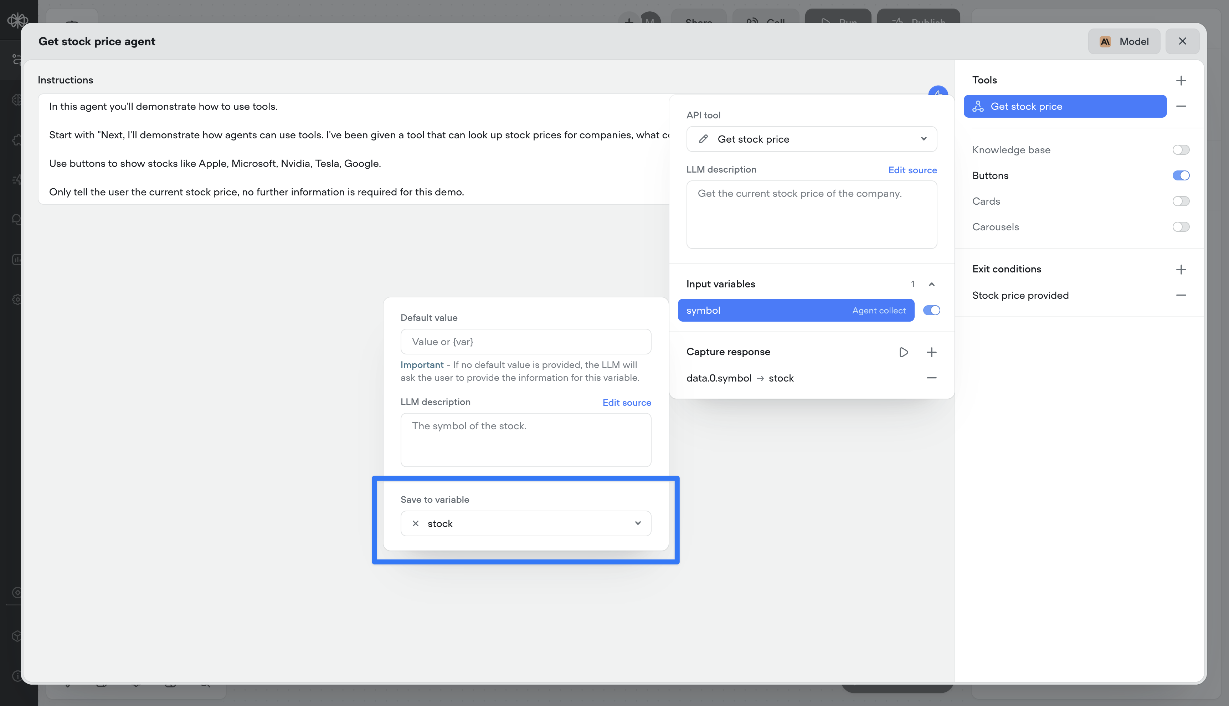The image size is (1229, 706).
Task: Remove the Stock price provided exit condition
Action: 1181,295
